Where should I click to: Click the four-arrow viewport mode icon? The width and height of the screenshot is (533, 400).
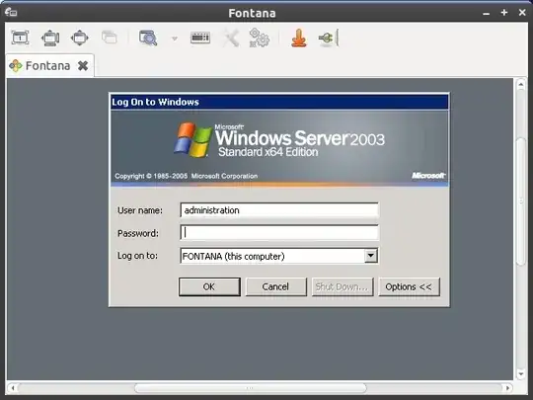coord(80,38)
